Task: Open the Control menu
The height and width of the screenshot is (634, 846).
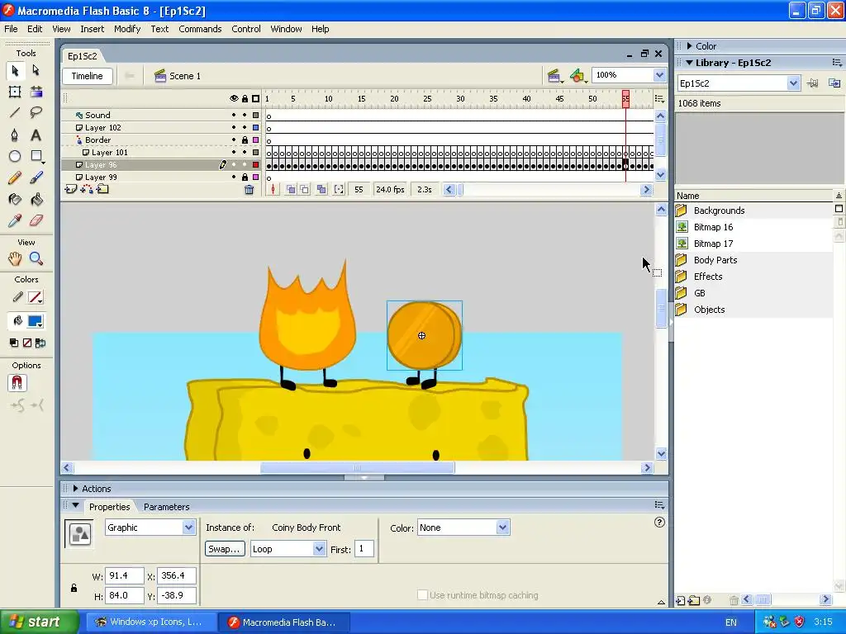Action: pyautogui.click(x=246, y=29)
